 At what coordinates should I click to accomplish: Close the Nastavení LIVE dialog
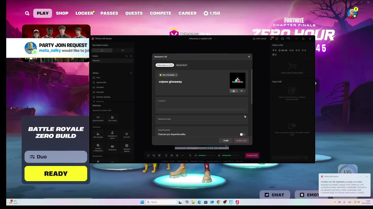coord(249,57)
